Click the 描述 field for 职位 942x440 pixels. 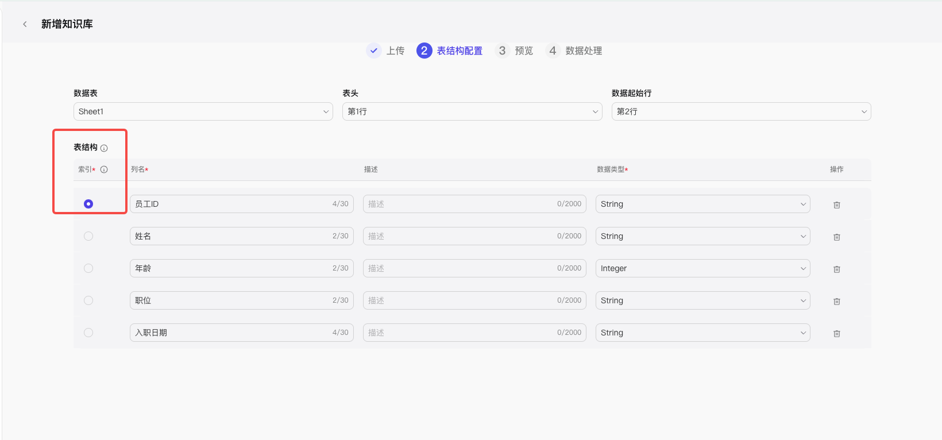474,300
